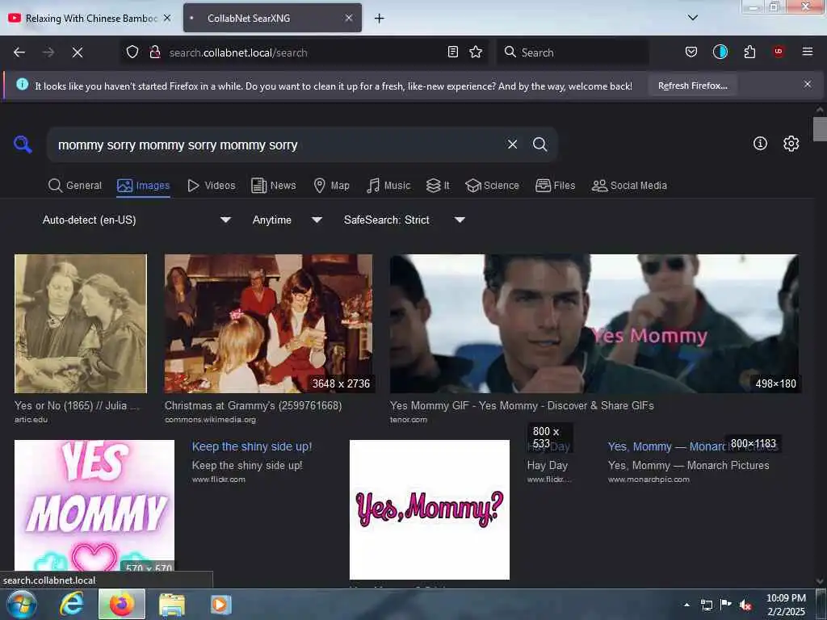Open the SearXNG about info icon
The image size is (827, 620).
pyautogui.click(x=760, y=144)
